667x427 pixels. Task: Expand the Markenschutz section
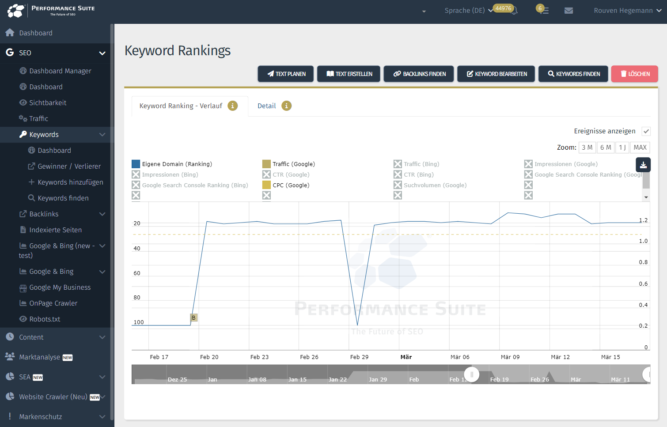[x=102, y=416]
